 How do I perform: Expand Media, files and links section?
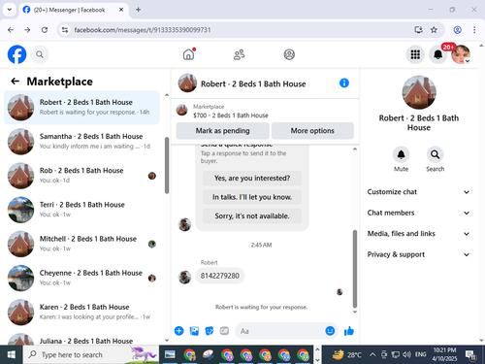coord(418,234)
